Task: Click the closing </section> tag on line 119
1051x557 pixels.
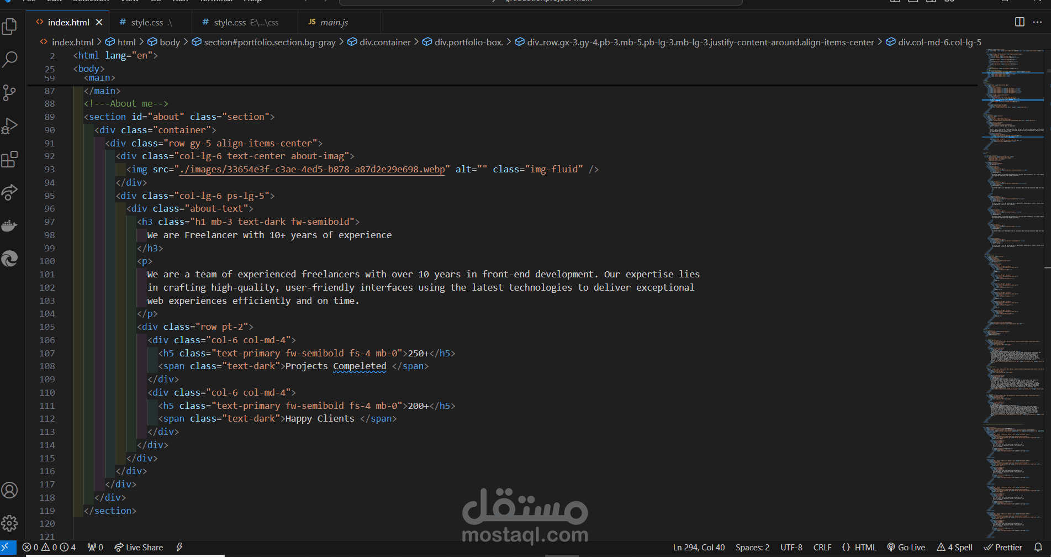Action: 110,511
